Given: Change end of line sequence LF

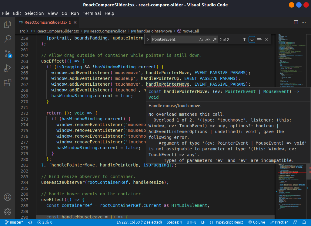Looking at the screenshot, I should coord(203,222).
